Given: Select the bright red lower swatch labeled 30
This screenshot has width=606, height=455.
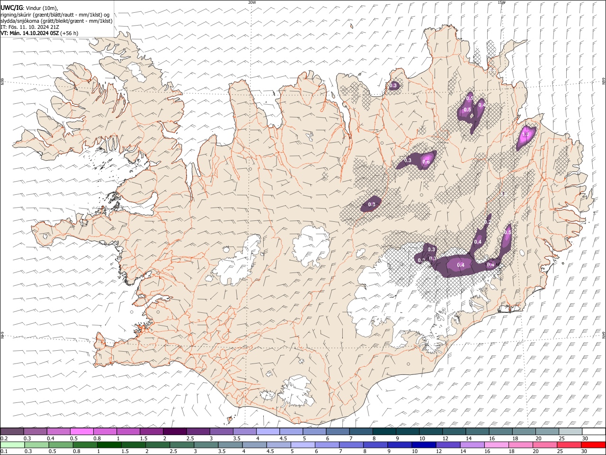Looking at the screenshot, I should (x=592, y=445).
